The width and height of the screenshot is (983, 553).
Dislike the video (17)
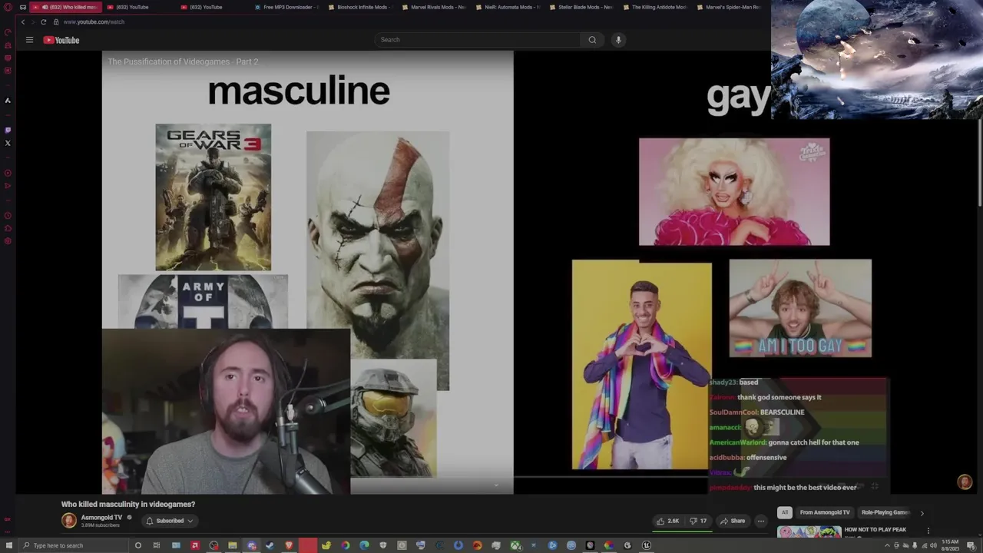coord(698,521)
